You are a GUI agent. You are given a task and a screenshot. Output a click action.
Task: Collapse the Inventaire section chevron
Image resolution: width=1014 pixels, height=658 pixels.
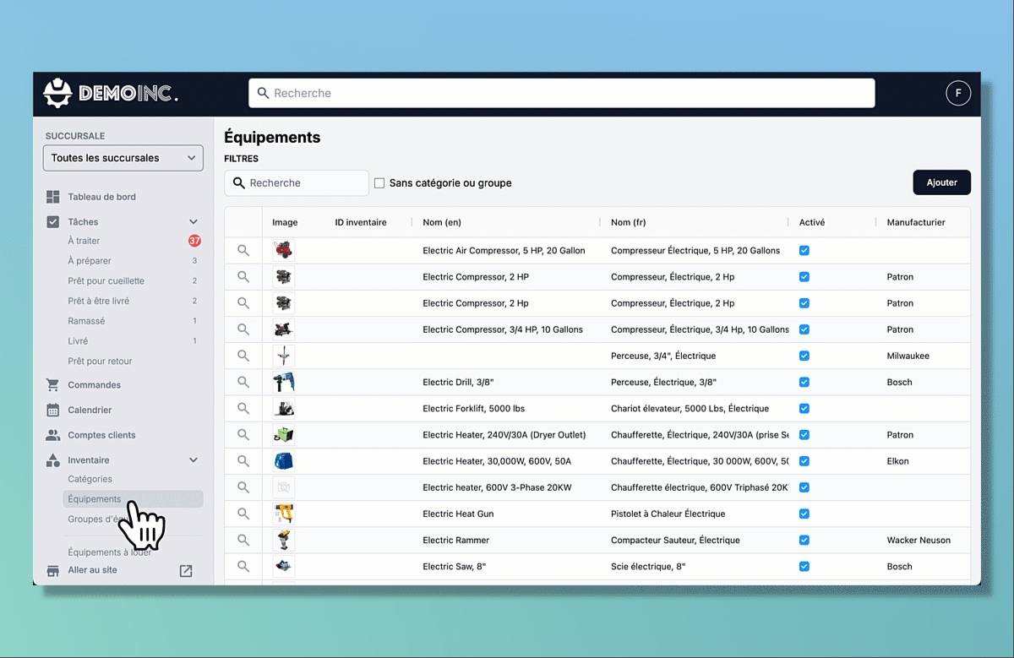tap(194, 460)
